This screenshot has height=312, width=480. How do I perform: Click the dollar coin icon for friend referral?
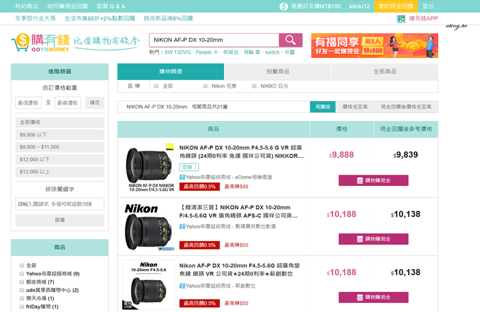(x=284, y=6)
